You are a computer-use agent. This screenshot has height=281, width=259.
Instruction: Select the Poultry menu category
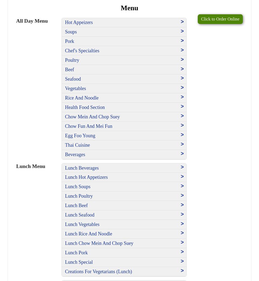click(72, 60)
